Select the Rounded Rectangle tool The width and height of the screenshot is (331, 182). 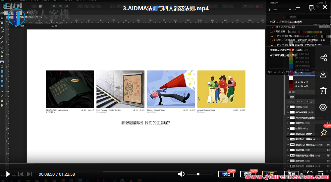[x=2, y=81]
